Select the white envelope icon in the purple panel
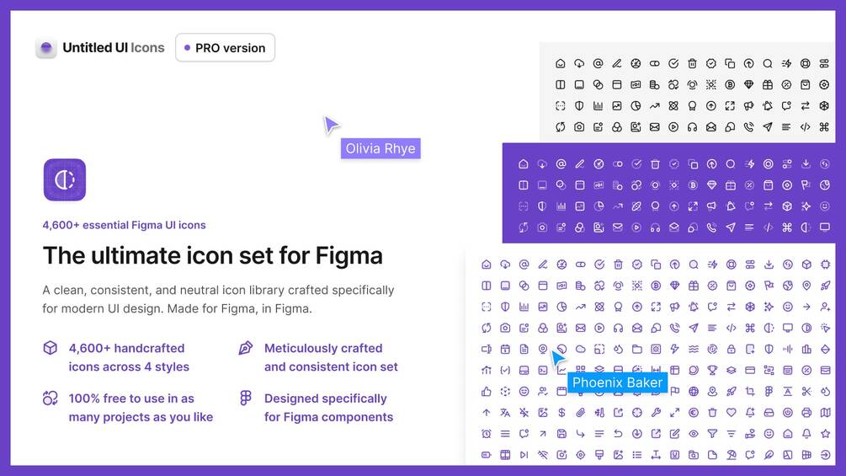 point(618,227)
